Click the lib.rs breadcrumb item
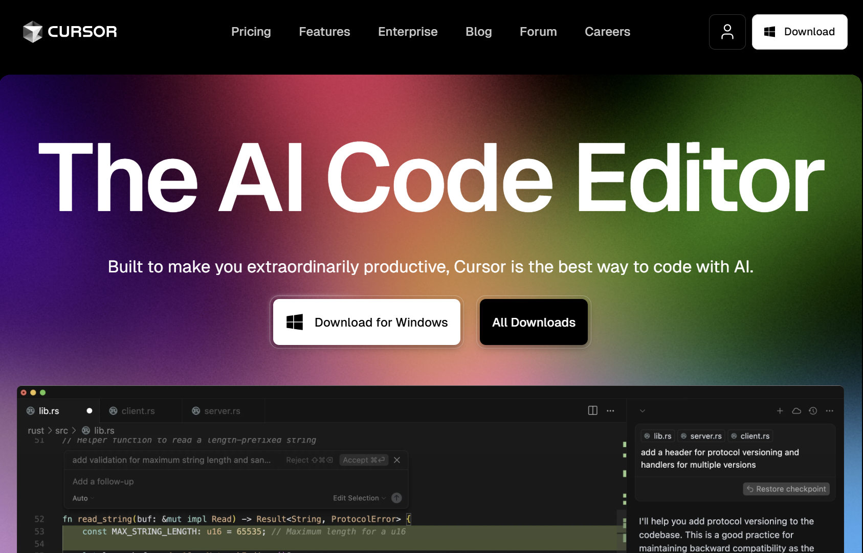This screenshot has height=553, width=863. [x=98, y=430]
